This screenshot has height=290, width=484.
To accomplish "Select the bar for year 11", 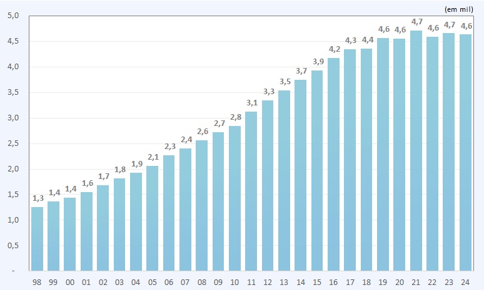I will point(251,191).
